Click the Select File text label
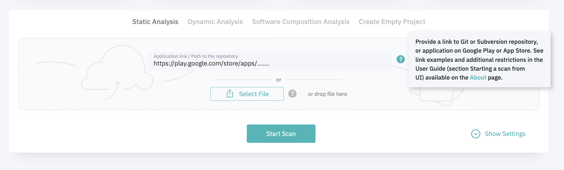564x170 pixels. tap(254, 94)
